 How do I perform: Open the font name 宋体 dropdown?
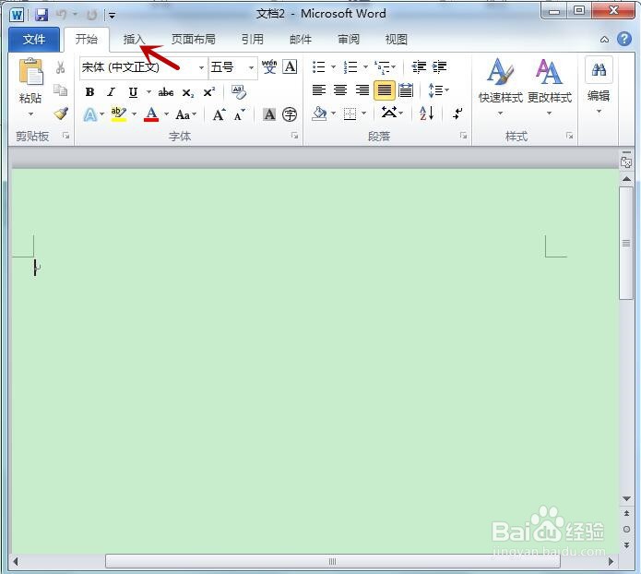click(201, 67)
